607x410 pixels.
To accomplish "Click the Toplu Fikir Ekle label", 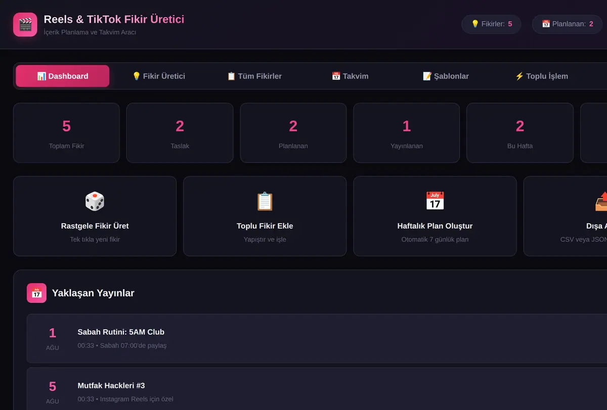I will pyautogui.click(x=265, y=226).
